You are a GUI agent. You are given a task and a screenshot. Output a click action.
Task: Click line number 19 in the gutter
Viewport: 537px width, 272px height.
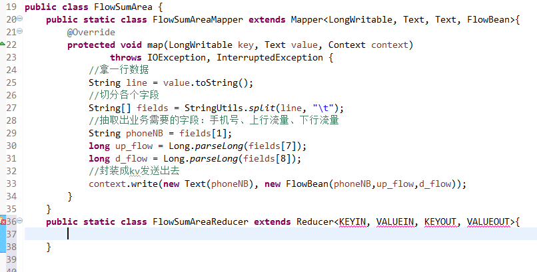11,7
